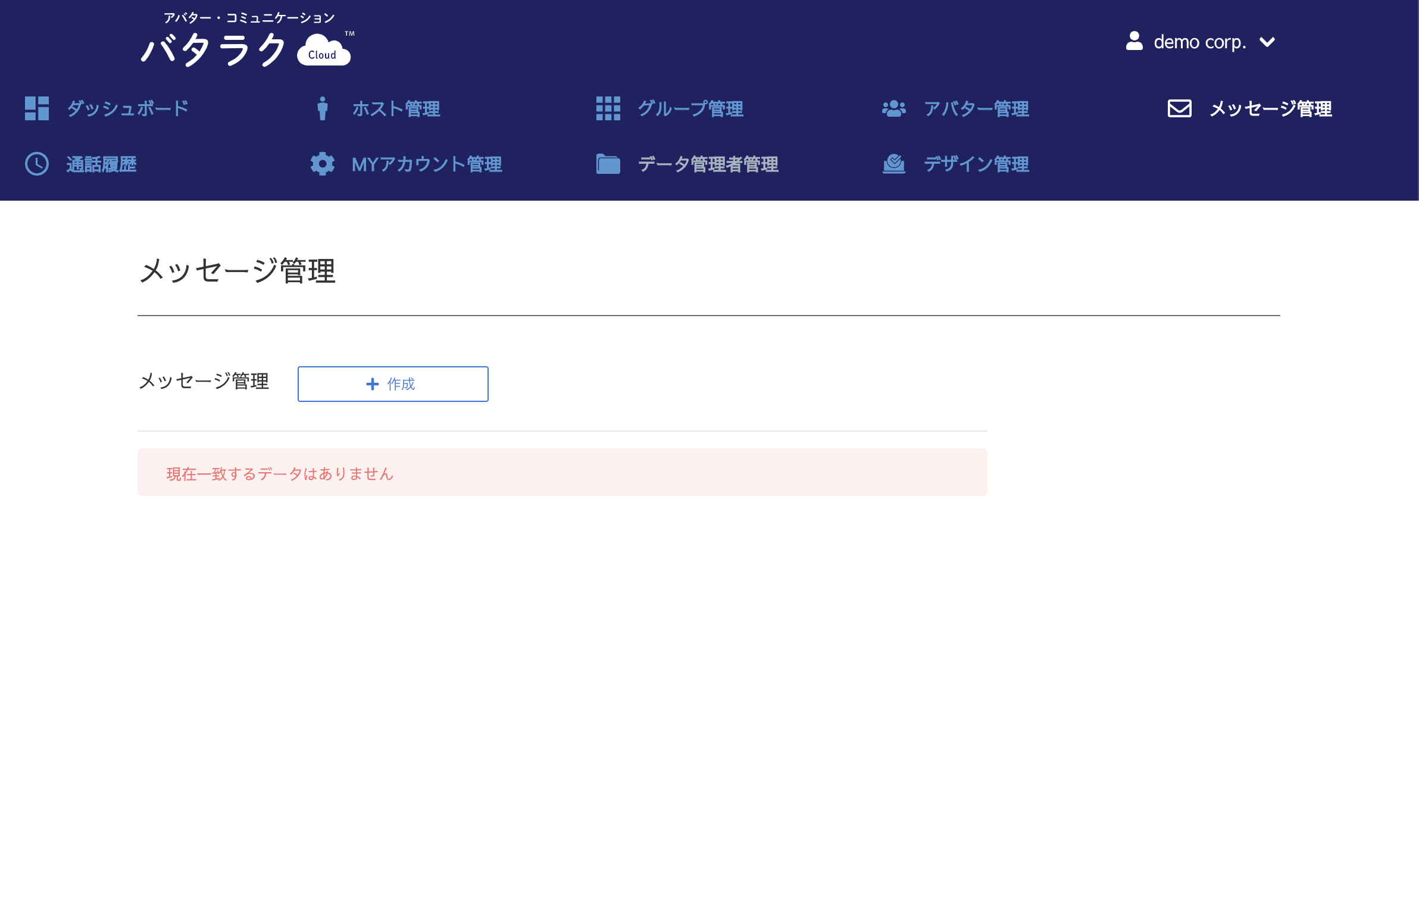This screenshot has height=911, width=1419.
Task: Click the message management envelope icon
Action: point(1179,108)
